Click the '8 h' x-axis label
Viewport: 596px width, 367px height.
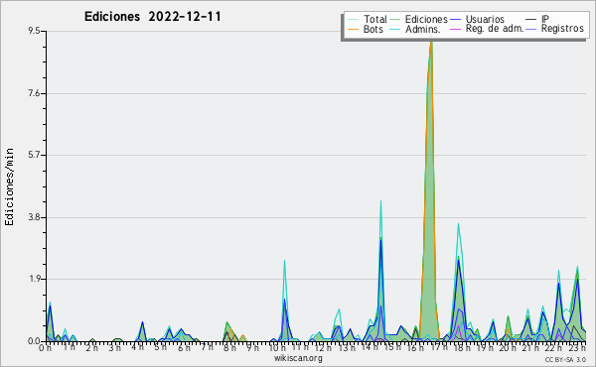tap(229, 348)
